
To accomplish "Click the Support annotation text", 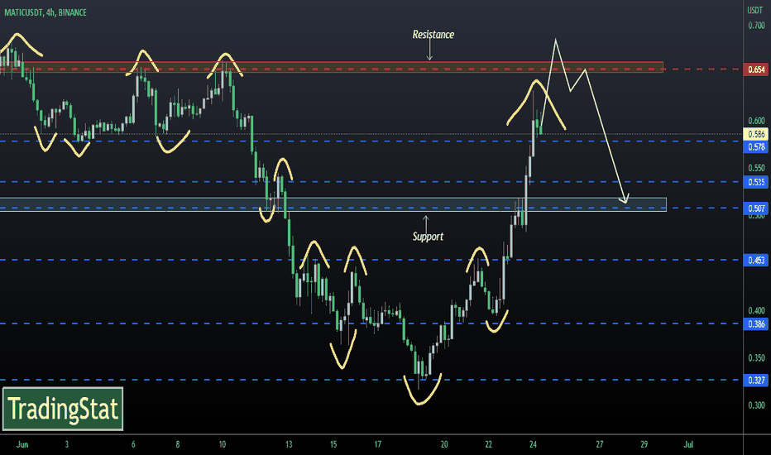I will (x=428, y=237).
